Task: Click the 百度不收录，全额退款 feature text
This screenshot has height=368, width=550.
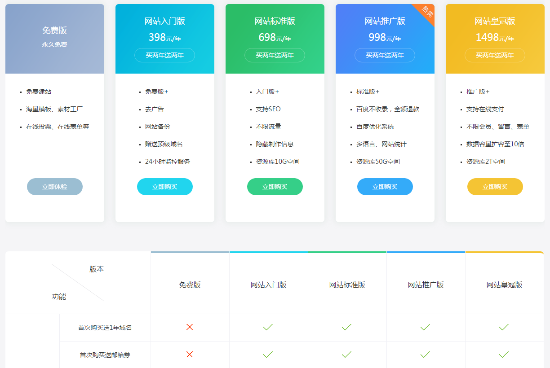Action: pyautogui.click(x=388, y=109)
